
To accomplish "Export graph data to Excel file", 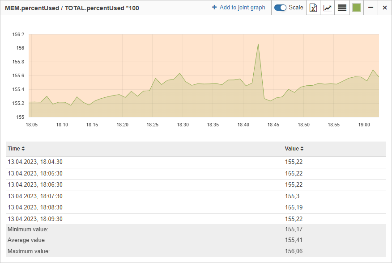I will [313, 8].
